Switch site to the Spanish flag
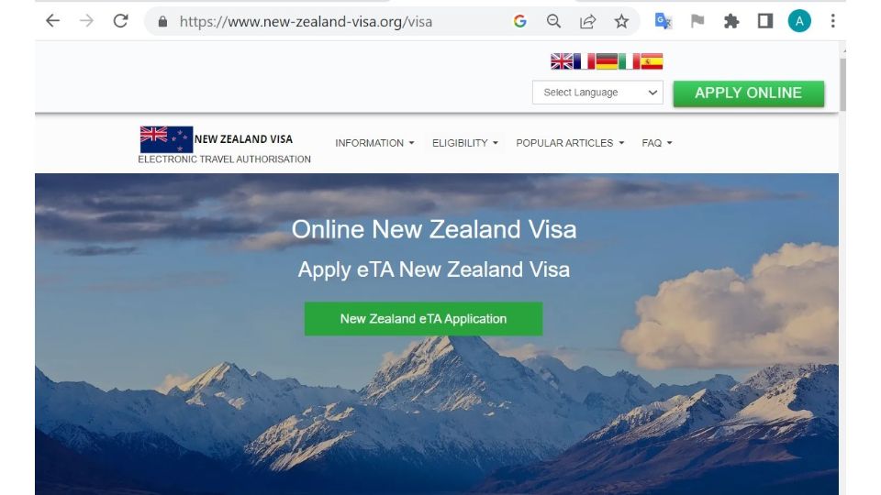The image size is (881, 495). 652,61
